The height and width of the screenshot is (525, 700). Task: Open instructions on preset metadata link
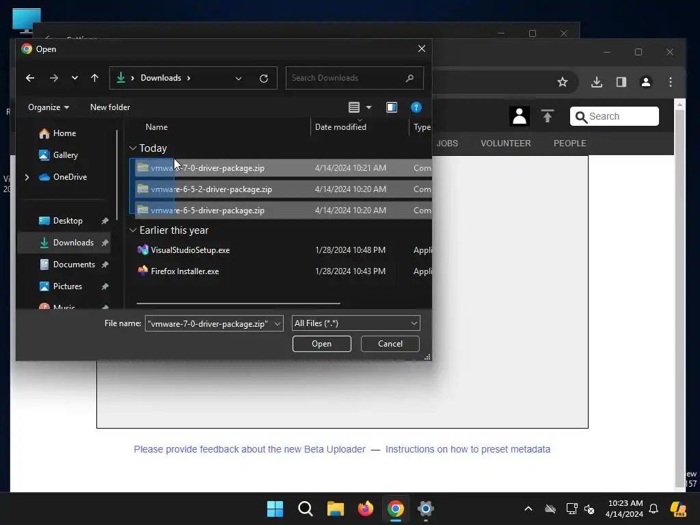point(468,450)
